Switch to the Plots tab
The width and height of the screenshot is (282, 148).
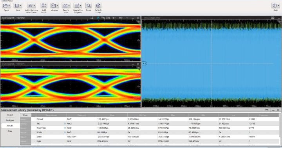coord(10,131)
